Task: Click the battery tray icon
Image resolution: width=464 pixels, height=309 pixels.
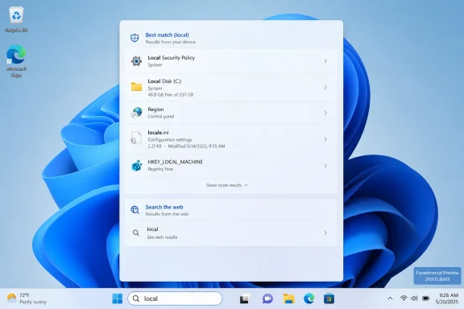Action: point(426,298)
